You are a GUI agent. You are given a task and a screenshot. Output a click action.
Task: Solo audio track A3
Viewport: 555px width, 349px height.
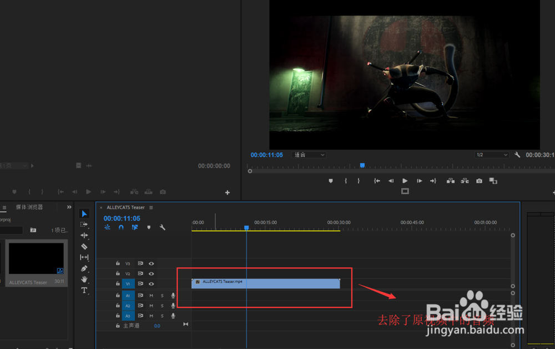point(162,316)
